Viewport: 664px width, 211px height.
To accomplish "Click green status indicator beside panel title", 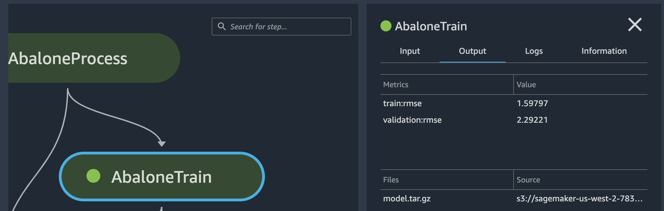I will [386, 26].
